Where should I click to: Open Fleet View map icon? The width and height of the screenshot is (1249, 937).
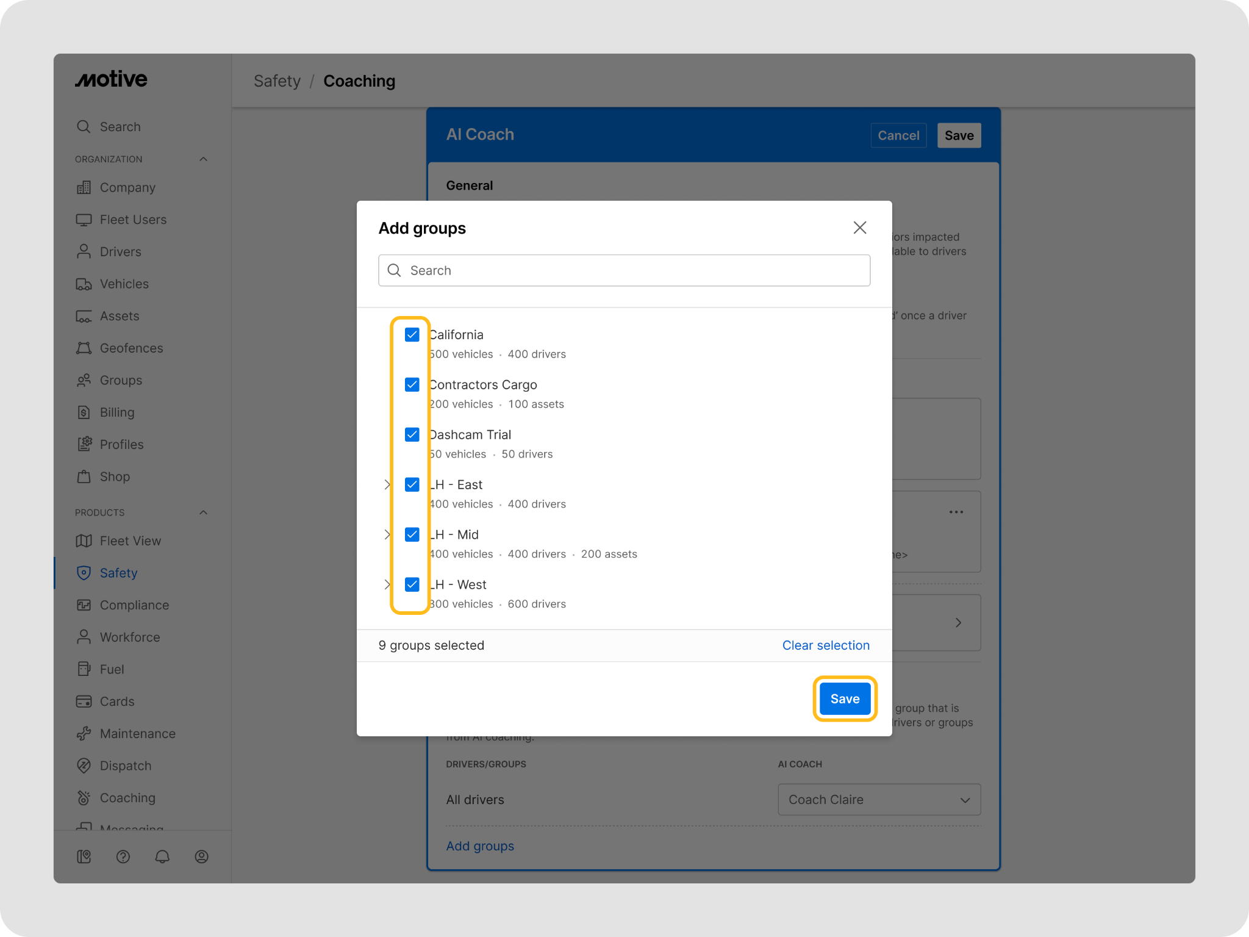pyautogui.click(x=84, y=540)
